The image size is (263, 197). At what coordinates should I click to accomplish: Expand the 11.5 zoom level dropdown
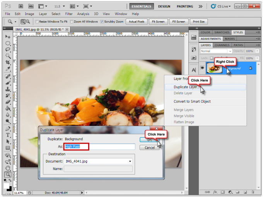point(60,7)
